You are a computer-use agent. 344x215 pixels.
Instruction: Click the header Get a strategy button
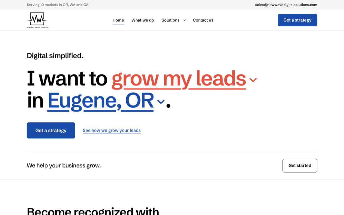coord(297,20)
